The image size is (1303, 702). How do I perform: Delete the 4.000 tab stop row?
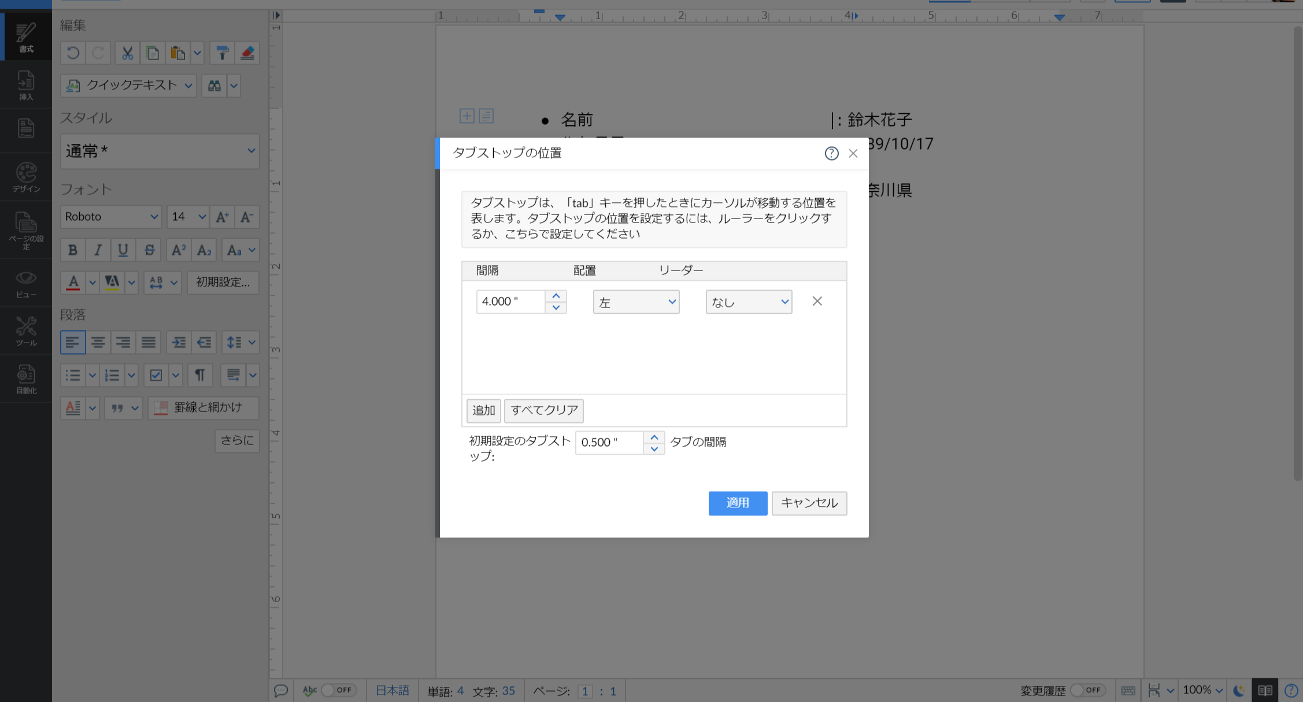(817, 301)
